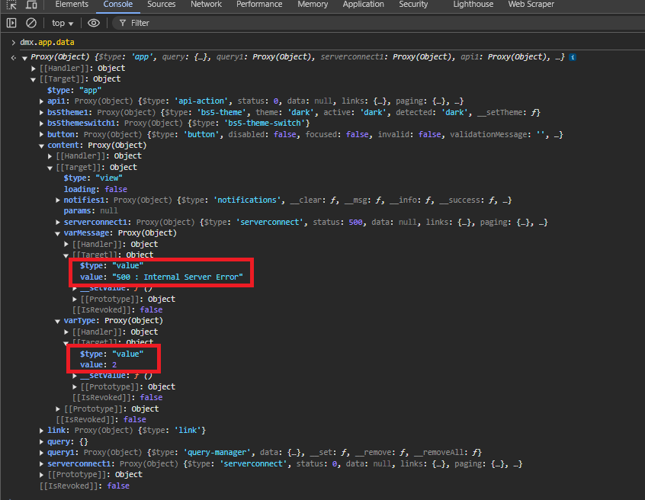Open the Web Scraper tab
Viewport: 645px width, 500px height.
(531, 5)
